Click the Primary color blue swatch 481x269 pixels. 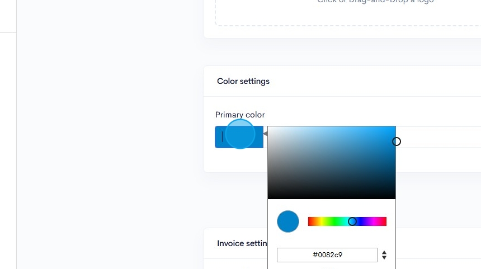[239, 137]
